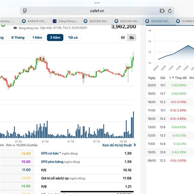Click the 10.16 P/E value

pyautogui.click(x=127, y=170)
